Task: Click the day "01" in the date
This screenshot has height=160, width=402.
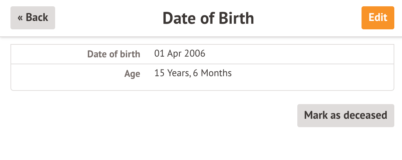Action: coord(159,54)
